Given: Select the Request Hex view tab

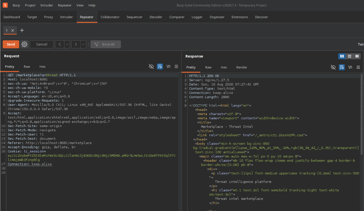Looking at the screenshot, I should coord(42,67).
